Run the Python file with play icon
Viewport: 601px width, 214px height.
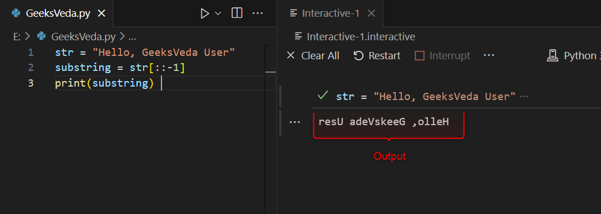[205, 14]
